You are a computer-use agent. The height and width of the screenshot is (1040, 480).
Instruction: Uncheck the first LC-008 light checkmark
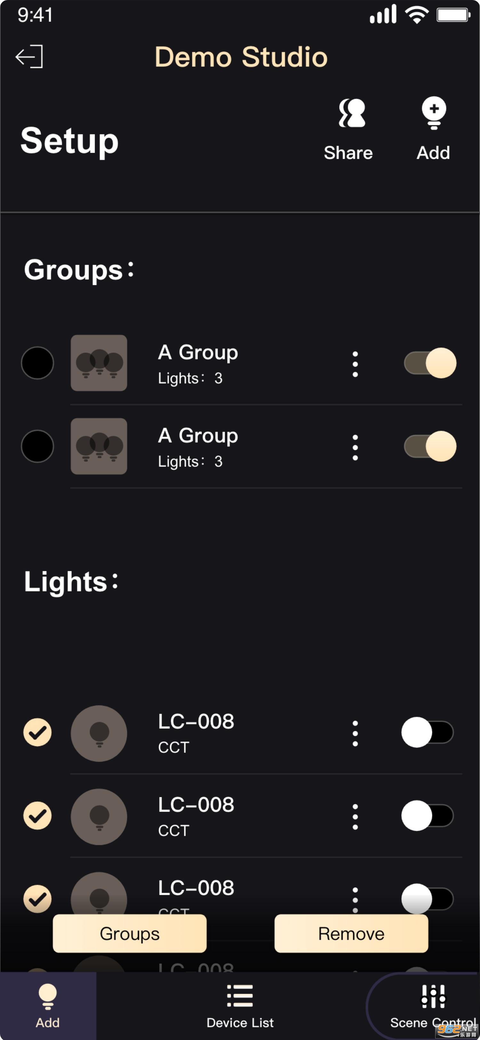tap(37, 732)
